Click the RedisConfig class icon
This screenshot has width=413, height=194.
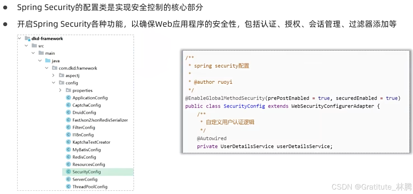(68, 157)
